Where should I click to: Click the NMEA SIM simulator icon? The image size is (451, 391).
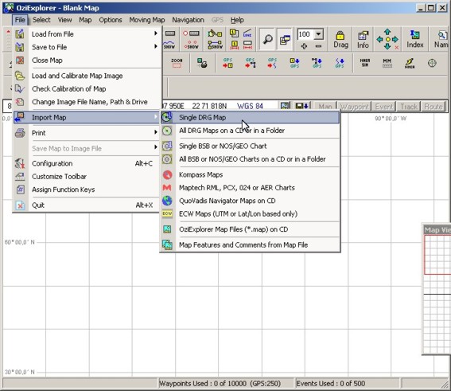click(365, 63)
